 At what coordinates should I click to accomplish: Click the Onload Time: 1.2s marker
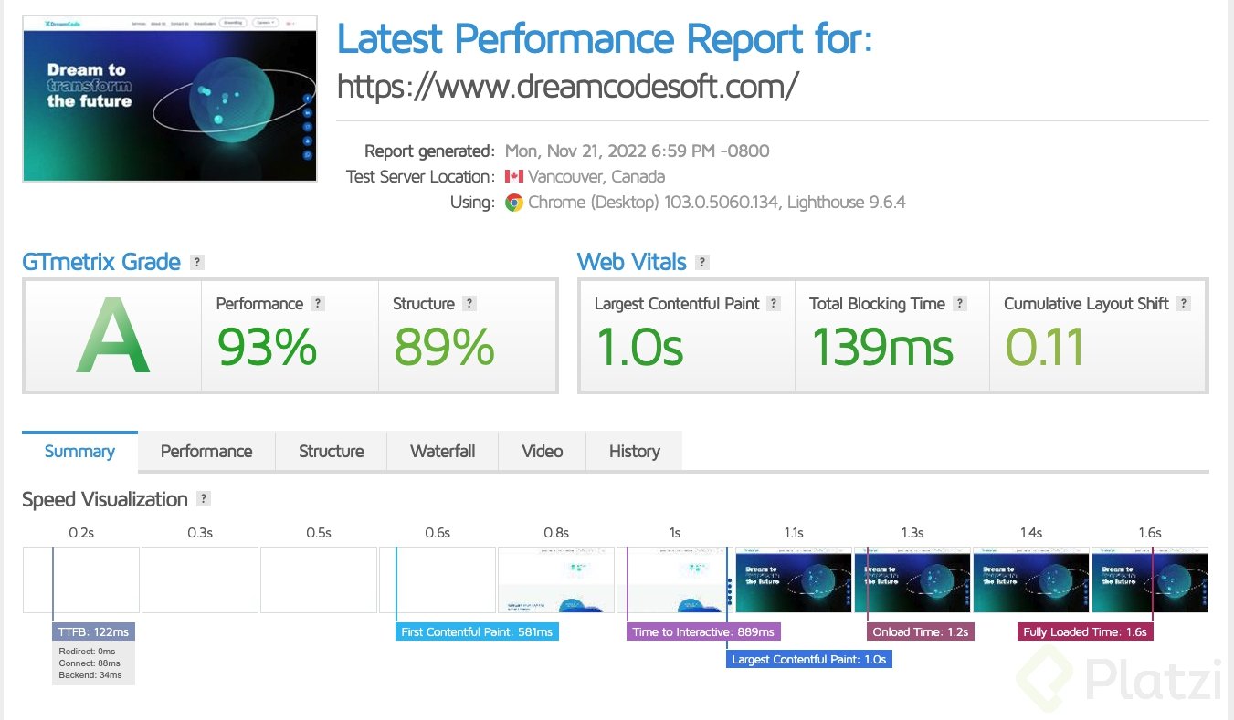(x=921, y=631)
